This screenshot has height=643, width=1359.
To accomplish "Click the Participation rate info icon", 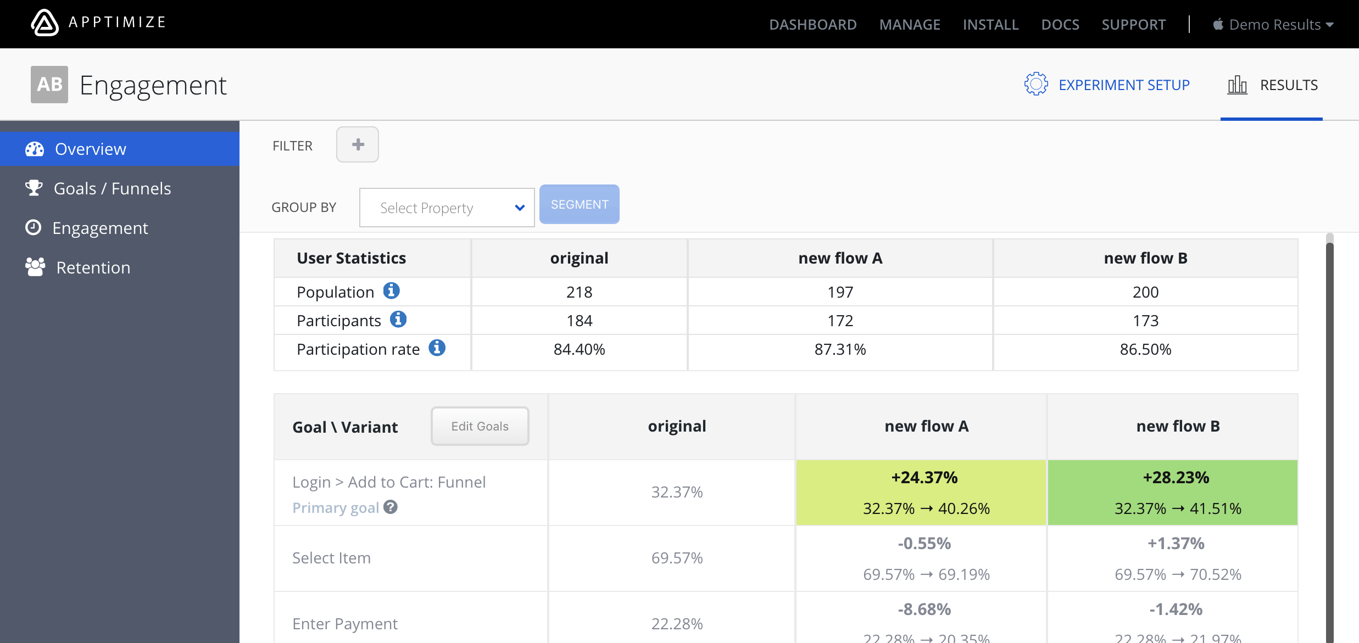I will (437, 348).
